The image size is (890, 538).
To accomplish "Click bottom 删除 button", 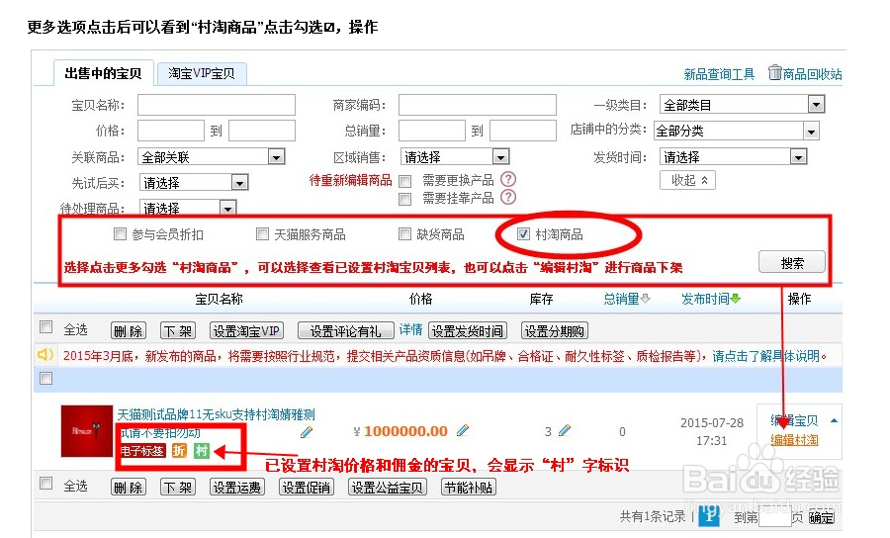I will coord(129,487).
